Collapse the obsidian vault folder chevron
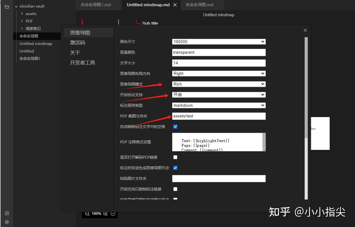The height and width of the screenshot is (227, 355). coord(16,6)
